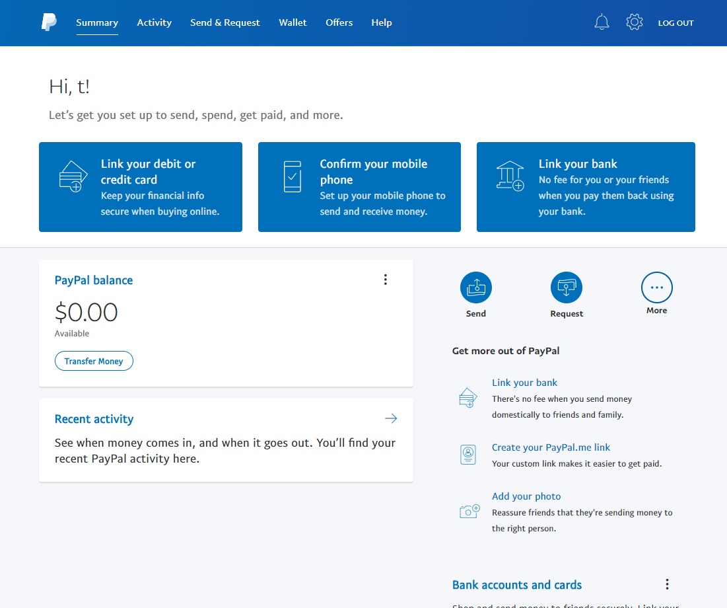The height and width of the screenshot is (608, 727).
Task: Select the Link your debit or credit card tile
Action: click(141, 187)
